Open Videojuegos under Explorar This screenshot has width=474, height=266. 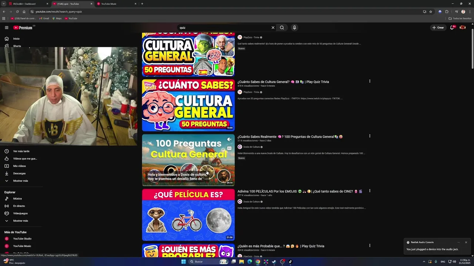point(21,214)
